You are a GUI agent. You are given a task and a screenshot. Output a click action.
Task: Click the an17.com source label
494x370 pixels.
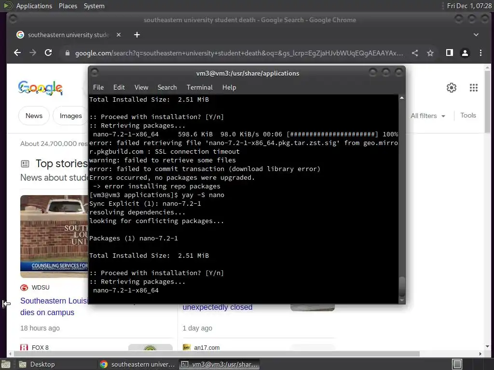click(206, 348)
